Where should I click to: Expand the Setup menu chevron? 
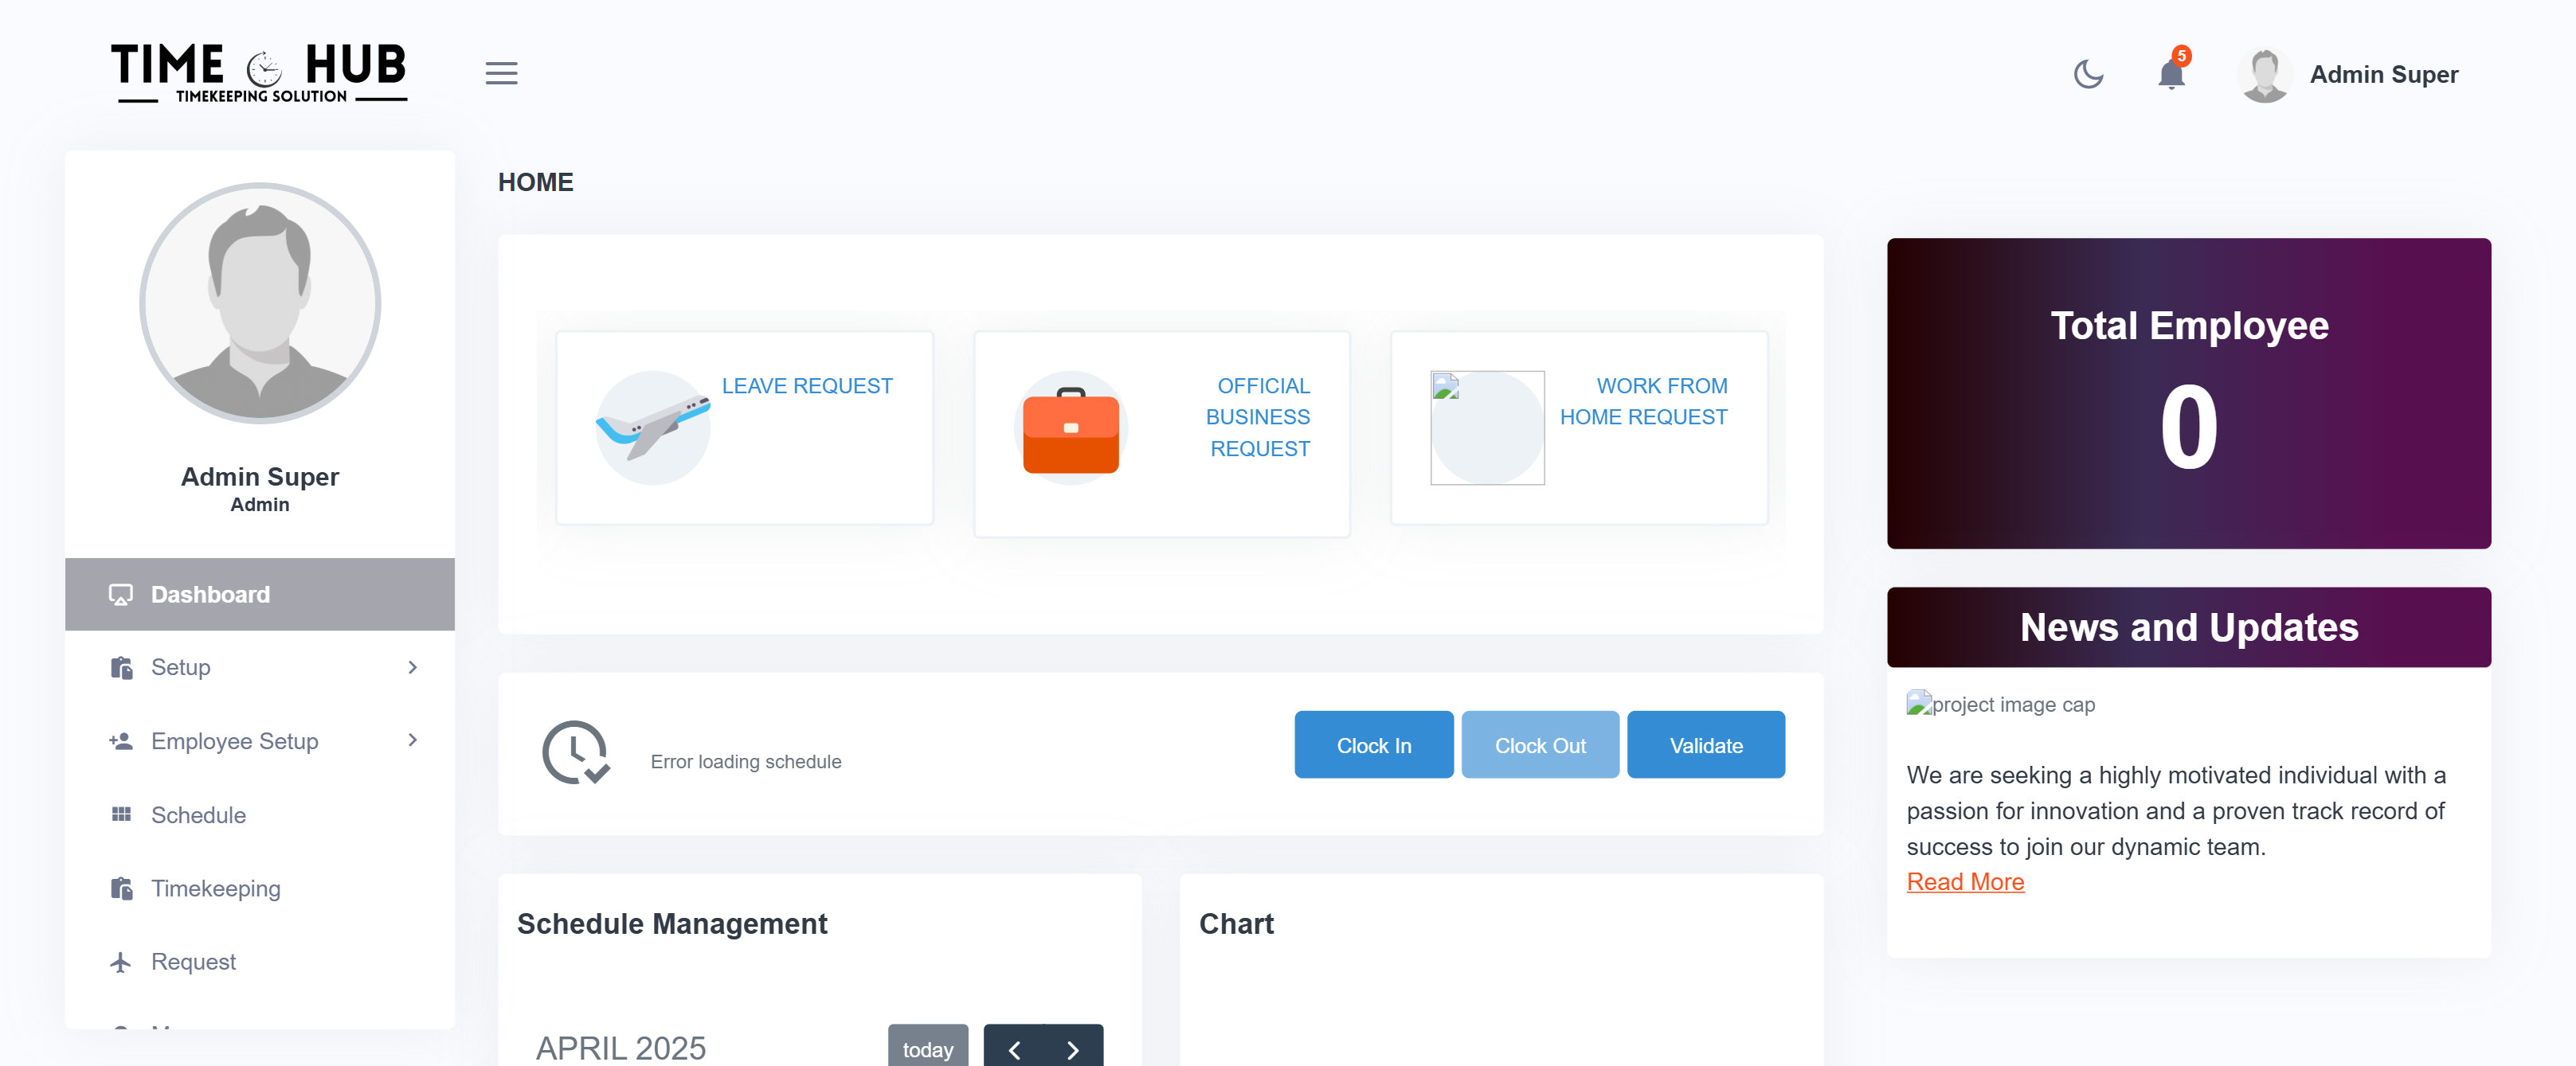412,666
